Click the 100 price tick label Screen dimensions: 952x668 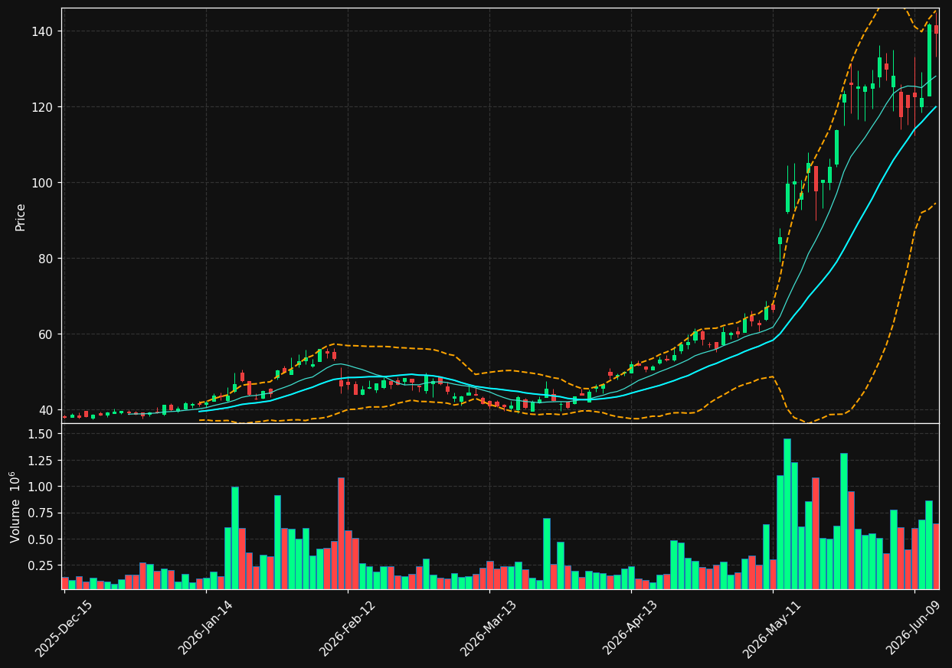point(43,183)
